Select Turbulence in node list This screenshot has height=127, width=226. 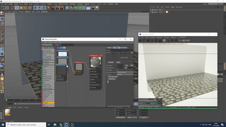(x=48, y=84)
